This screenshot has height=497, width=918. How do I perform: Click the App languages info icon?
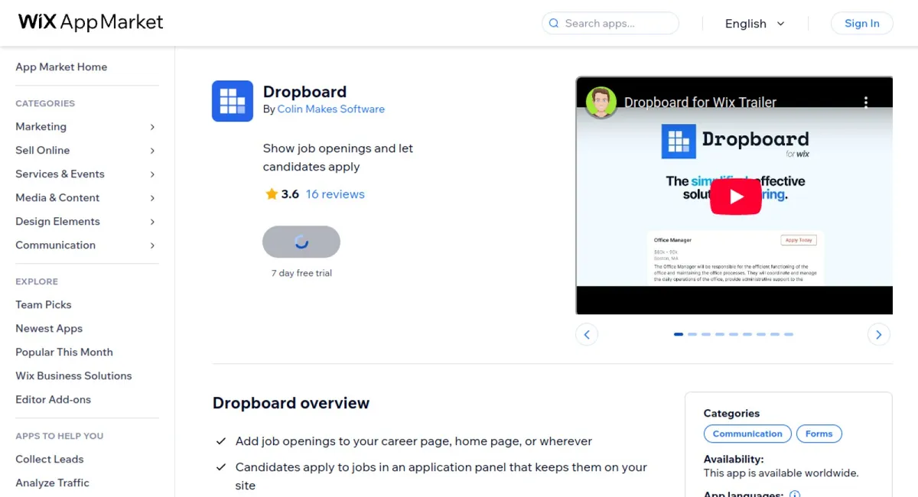(795, 495)
